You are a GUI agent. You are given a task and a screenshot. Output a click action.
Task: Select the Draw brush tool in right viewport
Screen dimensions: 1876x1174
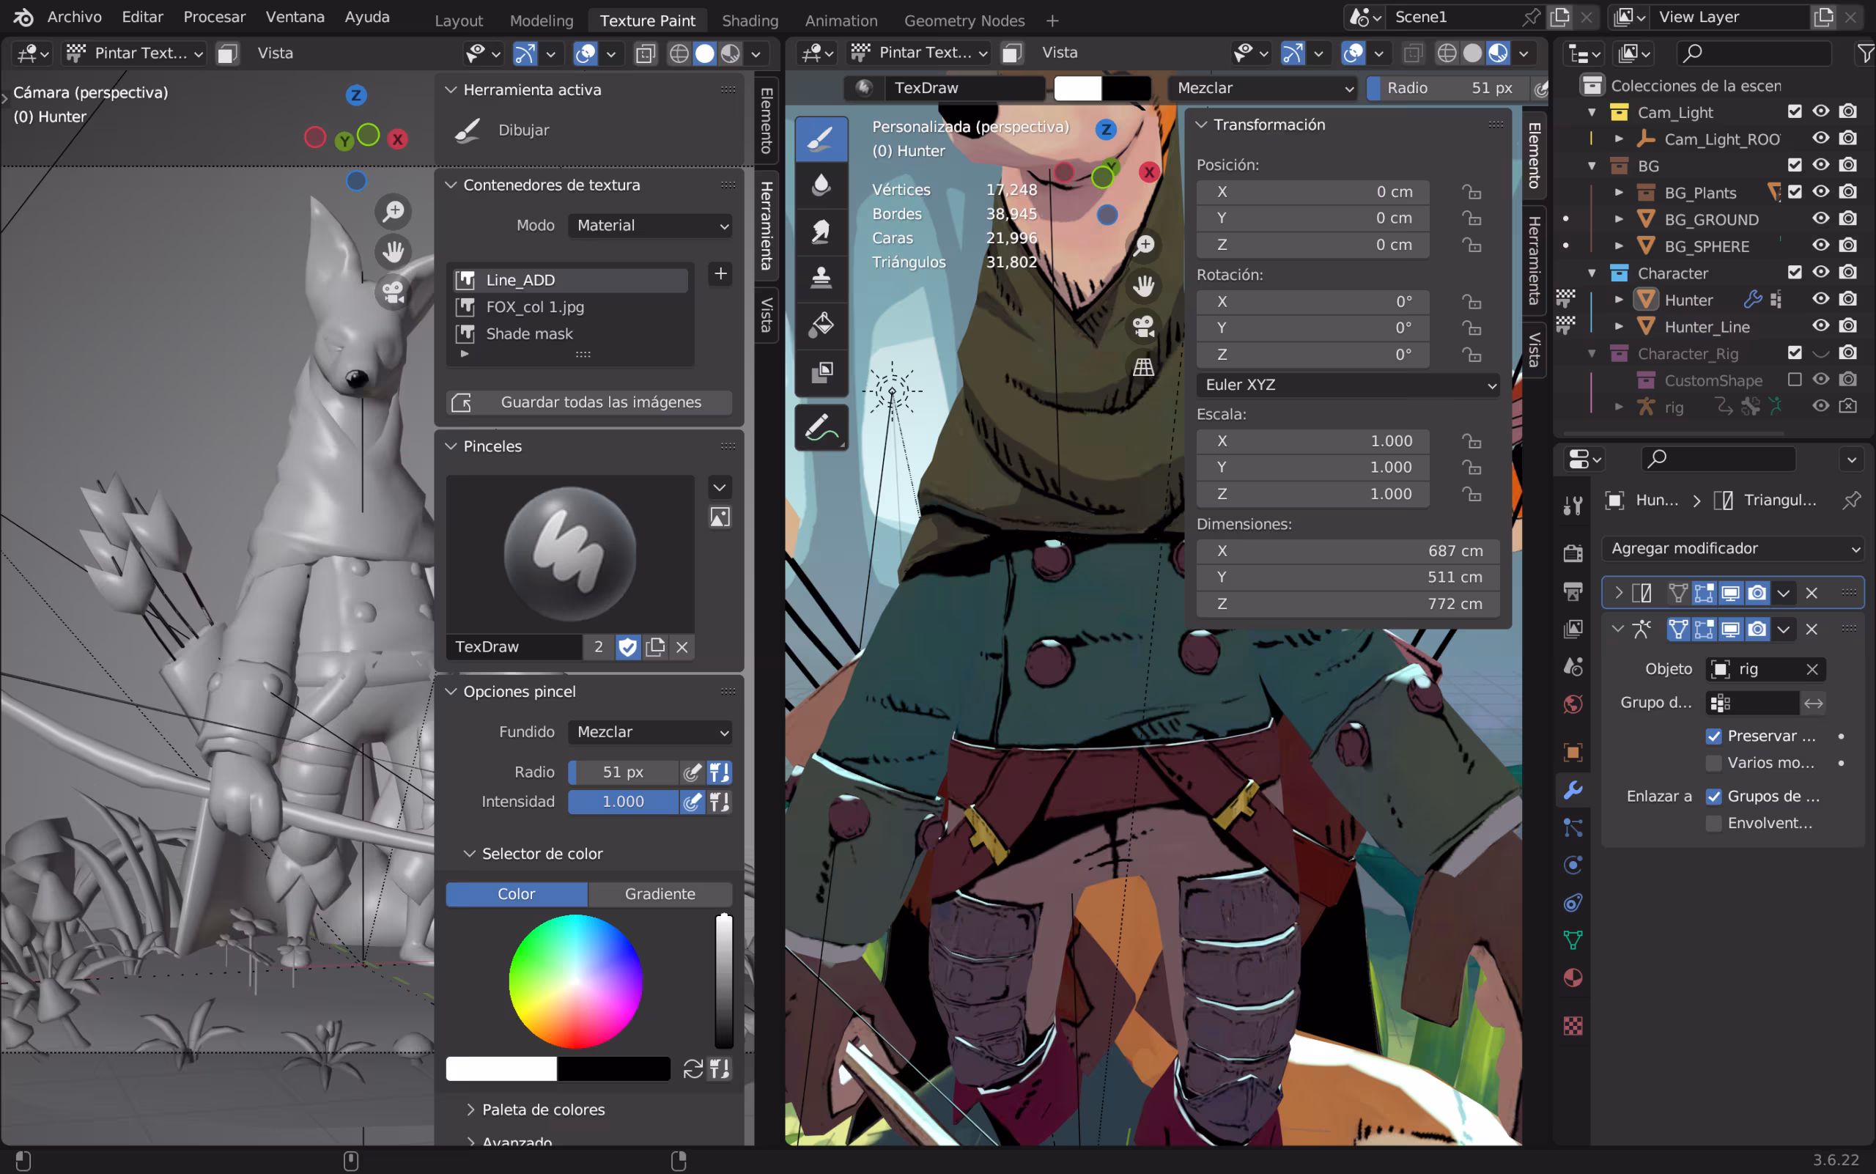821,139
